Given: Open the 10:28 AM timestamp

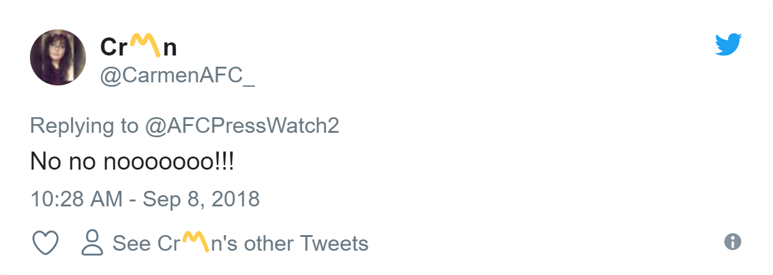Looking at the screenshot, I should [x=77, y=199].
